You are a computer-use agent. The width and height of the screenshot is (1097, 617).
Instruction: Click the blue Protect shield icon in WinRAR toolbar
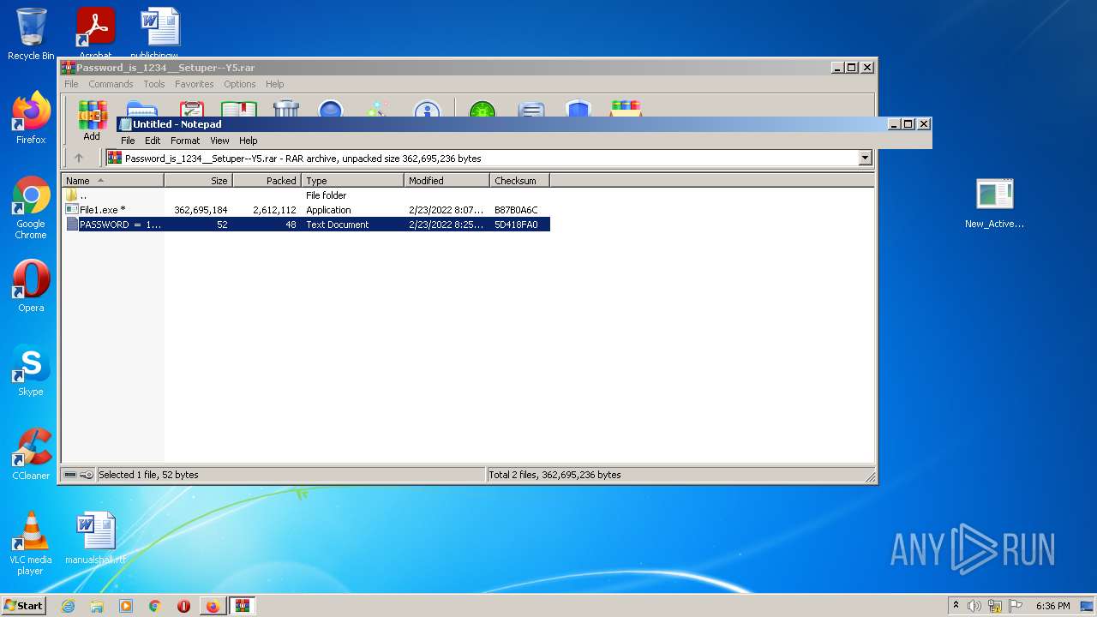(578, 109)
